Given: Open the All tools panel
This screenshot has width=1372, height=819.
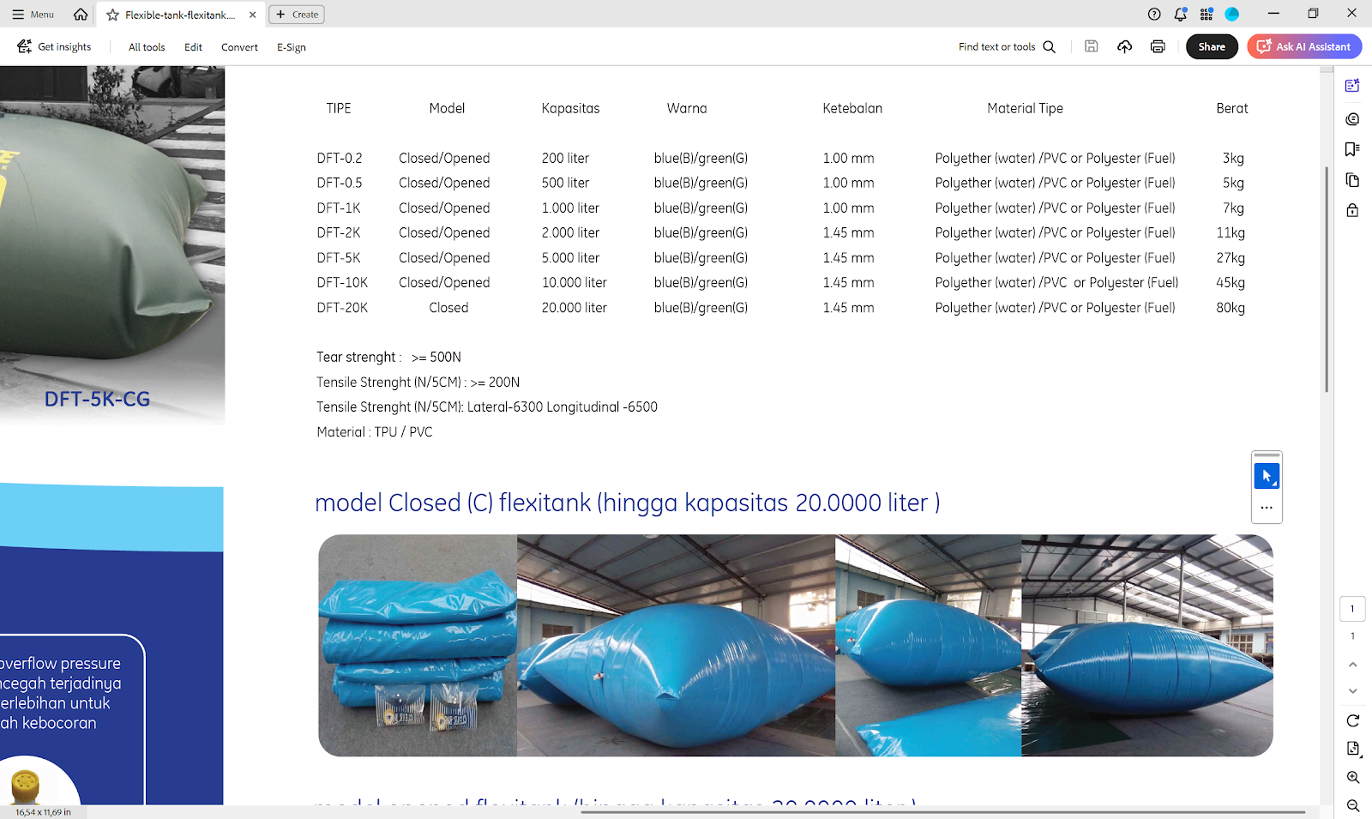Looking at the screenshot, I should (x=147, y=47).
